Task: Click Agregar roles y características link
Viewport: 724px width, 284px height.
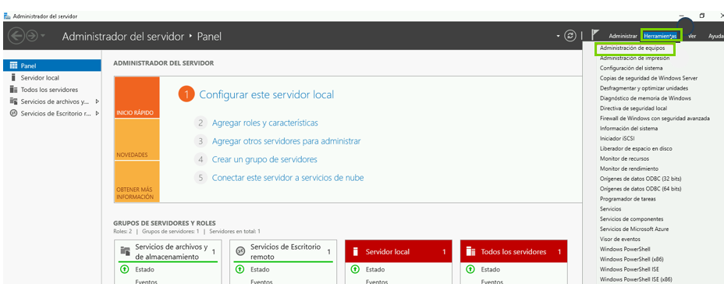Action: pyautogui.click(x=264, y=123)
